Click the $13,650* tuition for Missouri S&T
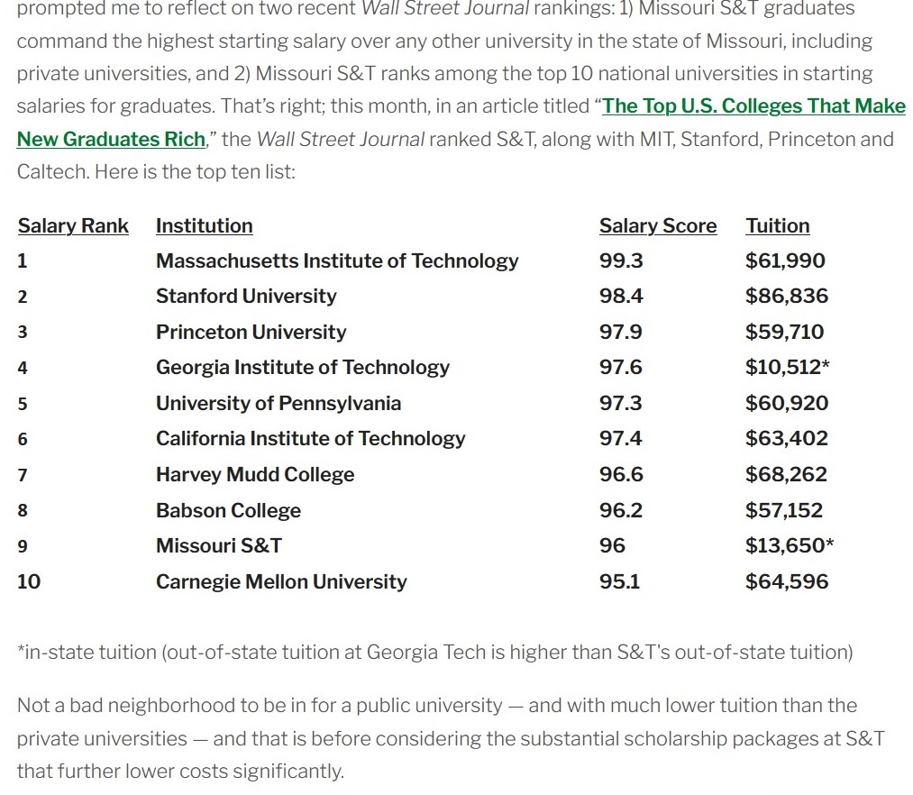Viewport: 913px width, 795px height. pyautogui.click(x=789, y=546)
